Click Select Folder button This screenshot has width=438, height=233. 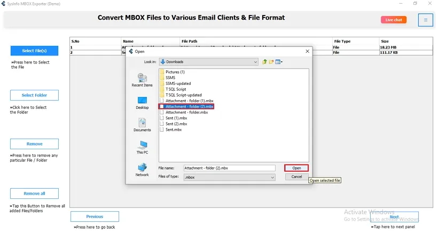click(34, 95)
